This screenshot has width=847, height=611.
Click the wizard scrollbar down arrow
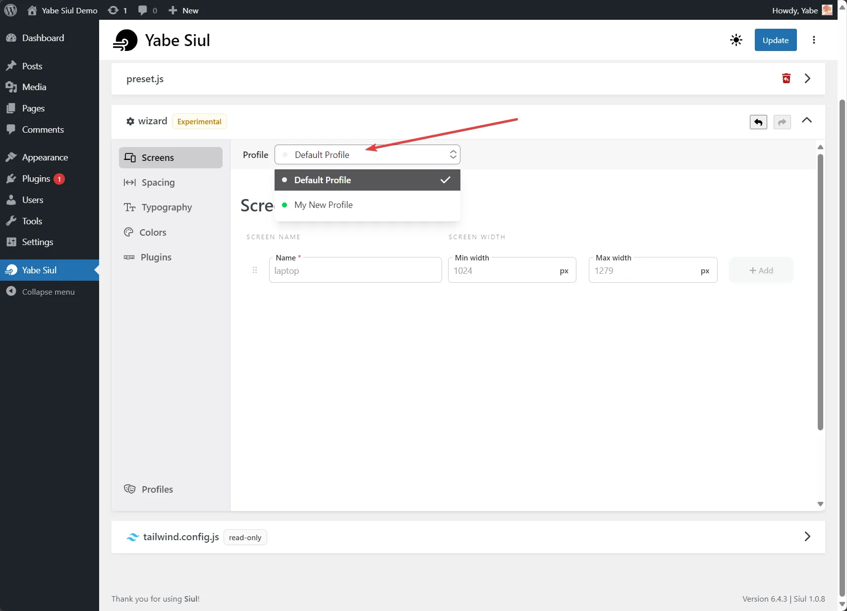coord(820,504)
